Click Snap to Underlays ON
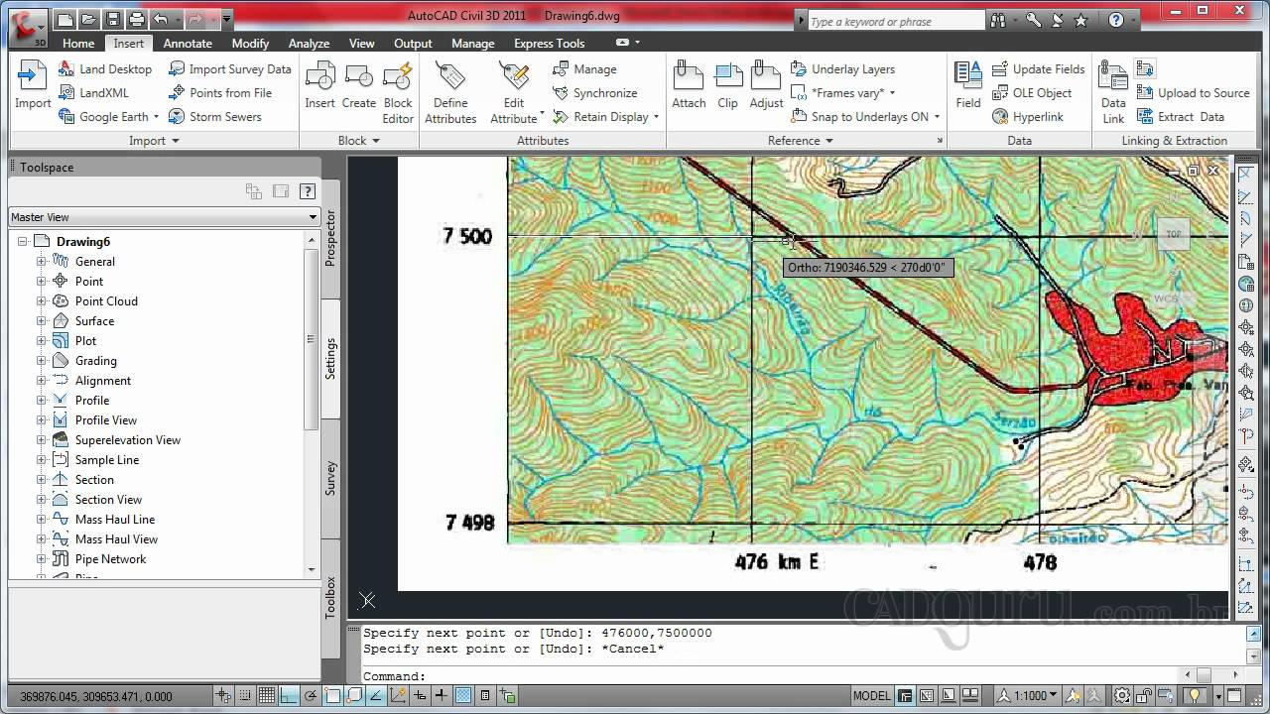The image size is (1270, 714). pos(865,117)
